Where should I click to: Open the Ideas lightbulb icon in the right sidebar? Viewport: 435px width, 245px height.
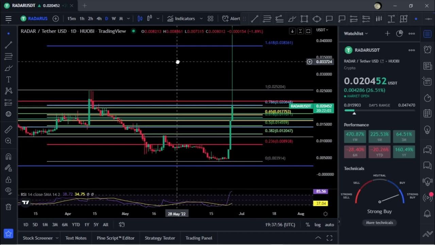pos(428,130)
